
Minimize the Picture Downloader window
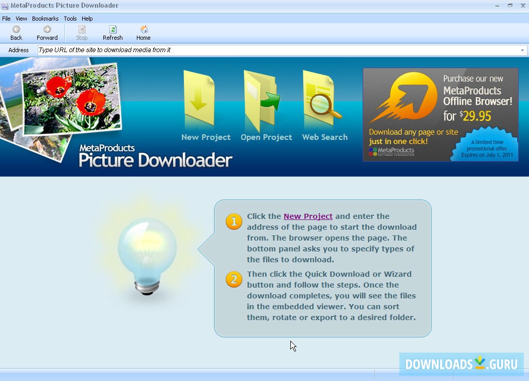[497, 6]
